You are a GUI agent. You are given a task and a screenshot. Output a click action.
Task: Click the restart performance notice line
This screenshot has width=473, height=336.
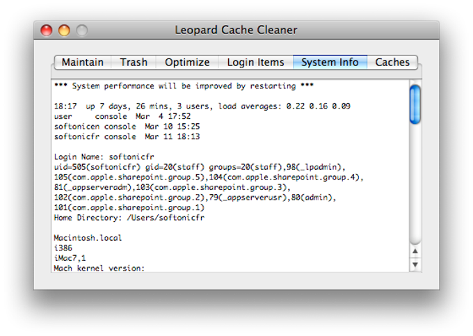click(184, 86)
